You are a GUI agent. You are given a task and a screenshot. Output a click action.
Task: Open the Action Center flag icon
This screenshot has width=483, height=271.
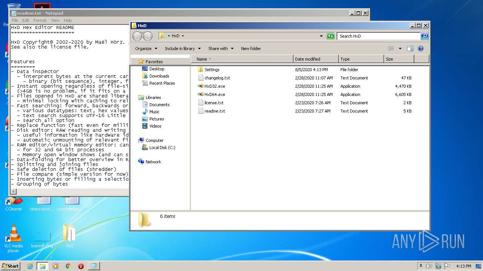tap(447, 266)
